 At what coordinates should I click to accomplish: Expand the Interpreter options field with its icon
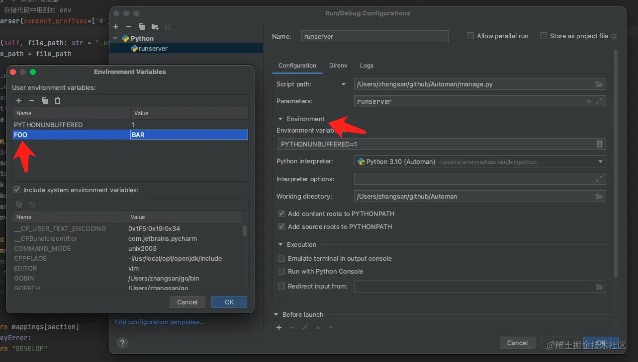click(x=599, y=179)
